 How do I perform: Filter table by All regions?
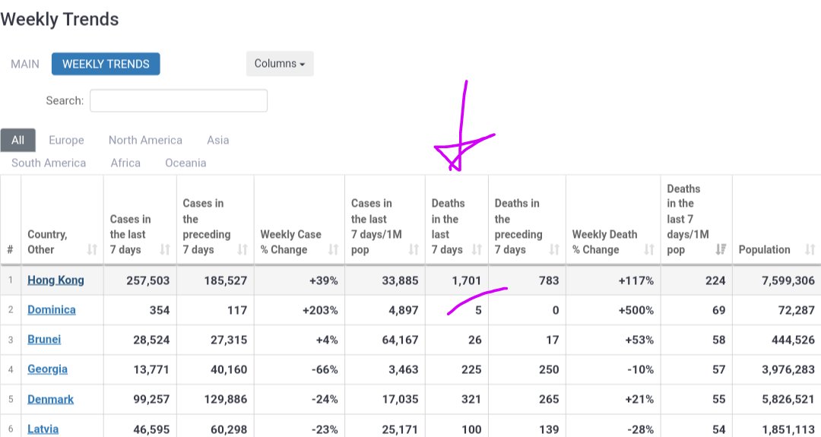(17, 141)
